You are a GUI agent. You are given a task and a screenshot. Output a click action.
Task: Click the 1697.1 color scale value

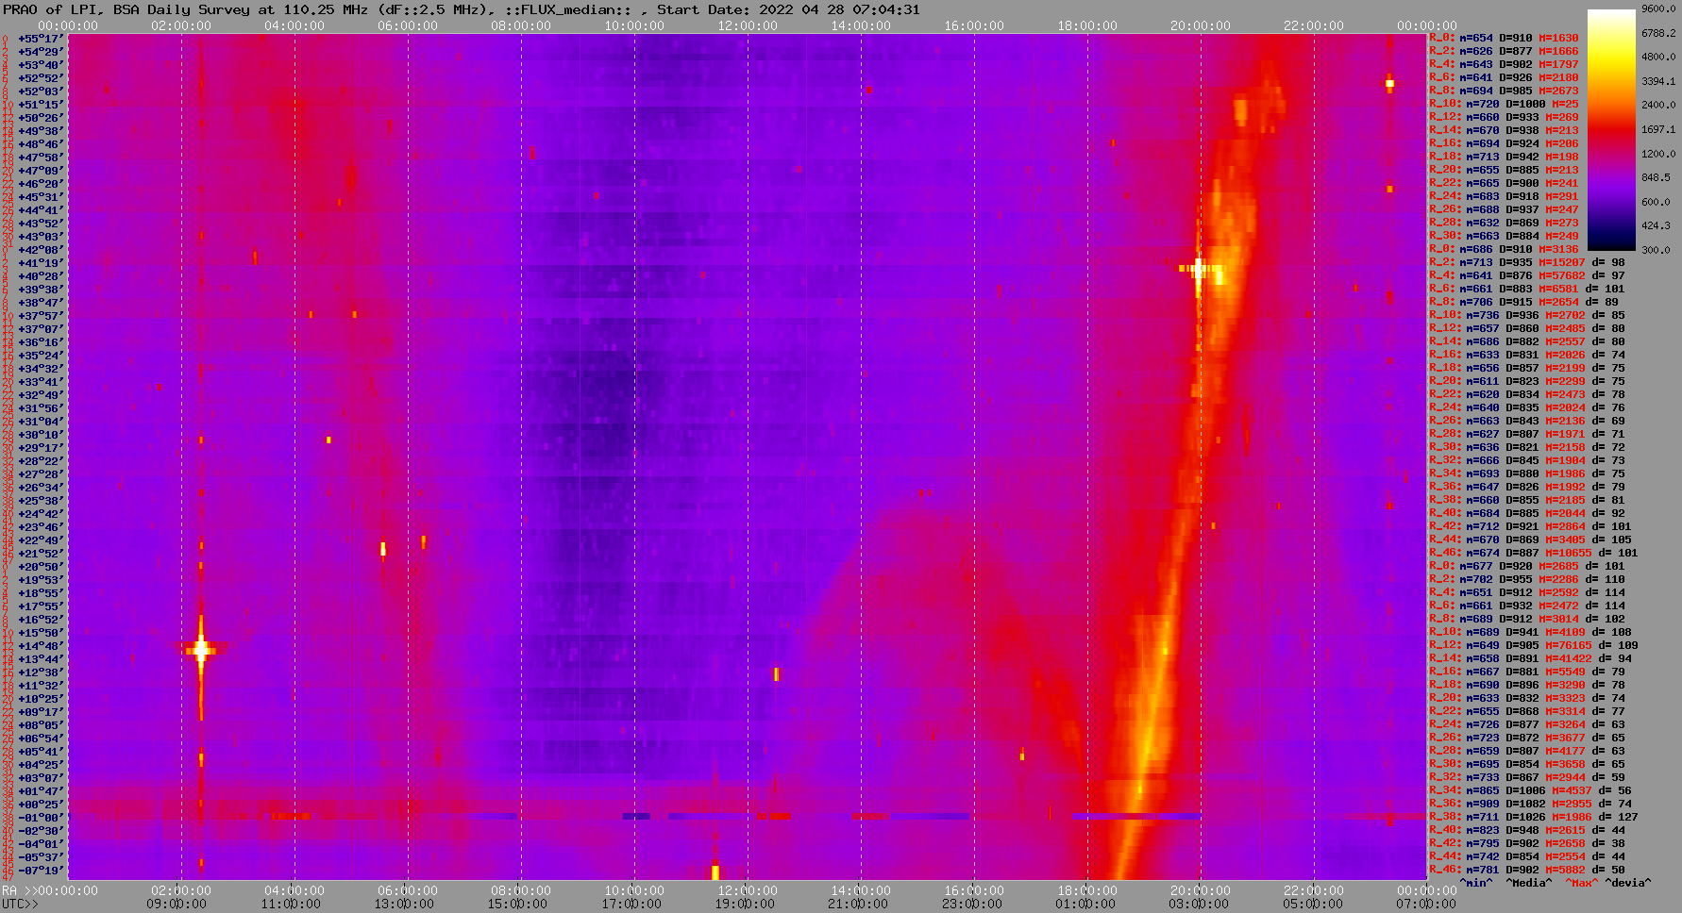click(1658, 129)
